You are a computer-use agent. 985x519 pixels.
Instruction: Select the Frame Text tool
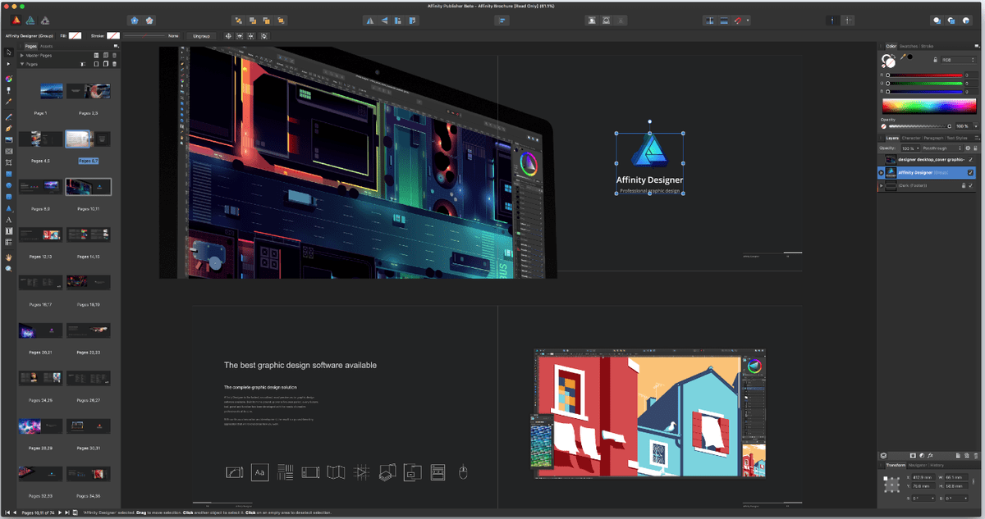click(9, 230)
